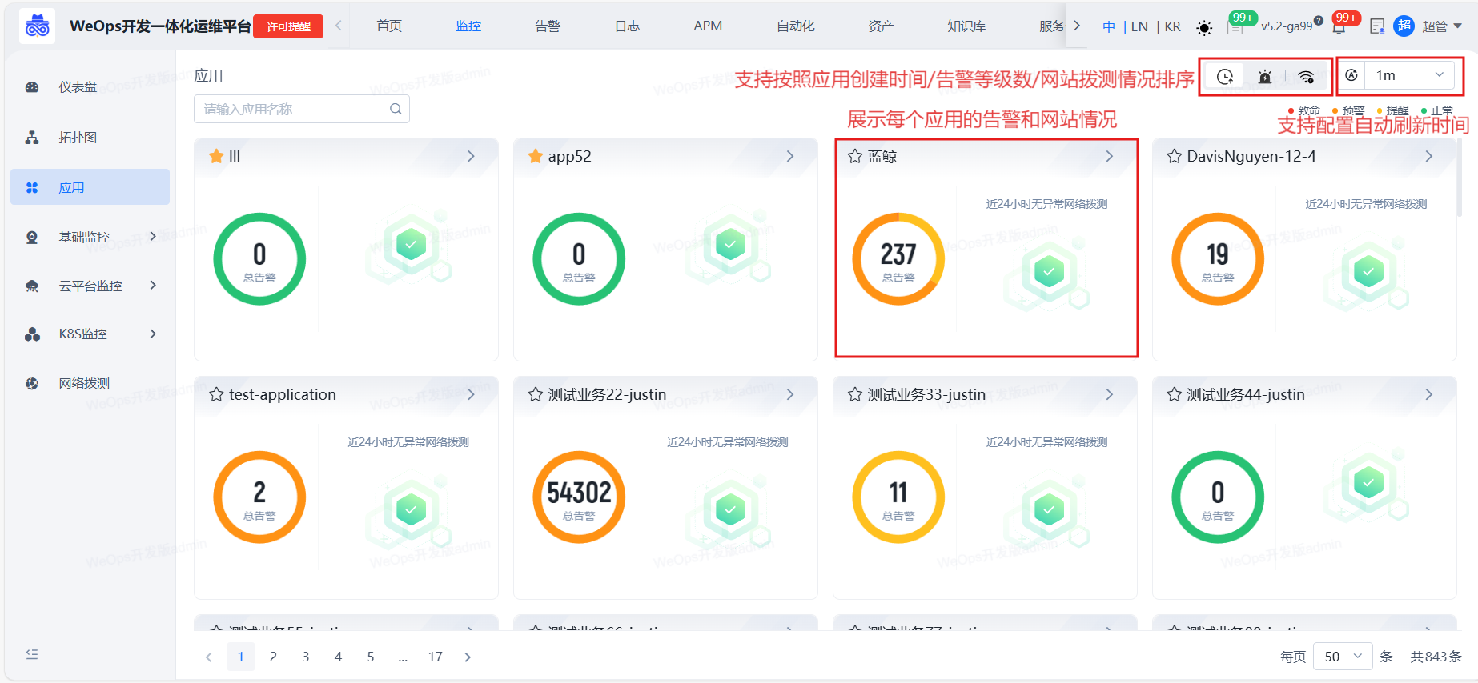Screen dimensions: 1478x683
Task: Sort applications by network probe wifi icon
Action: click(x=1306, y=77)
